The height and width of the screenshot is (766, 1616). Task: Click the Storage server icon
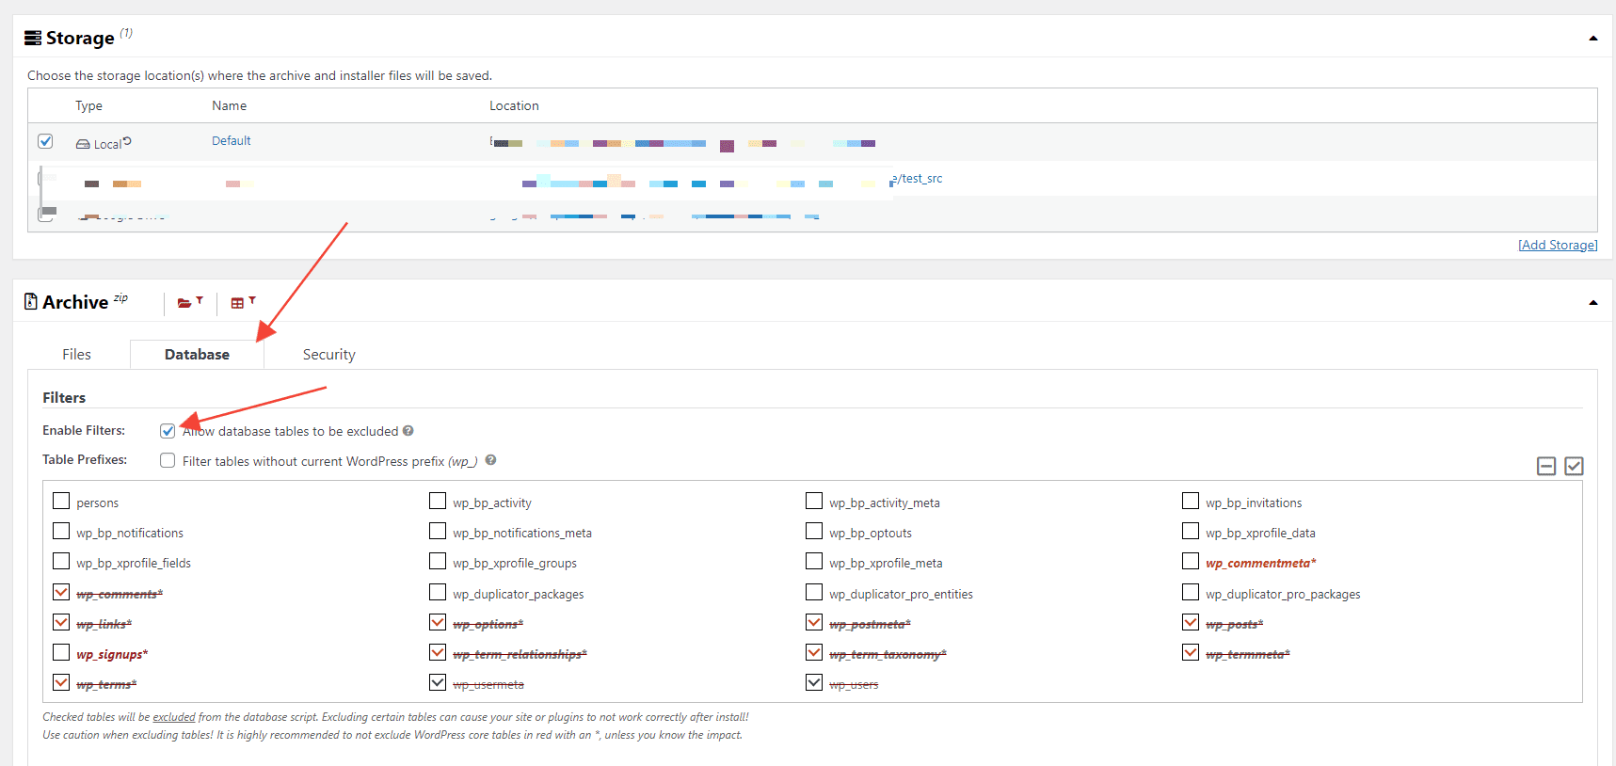coord(33,38)
